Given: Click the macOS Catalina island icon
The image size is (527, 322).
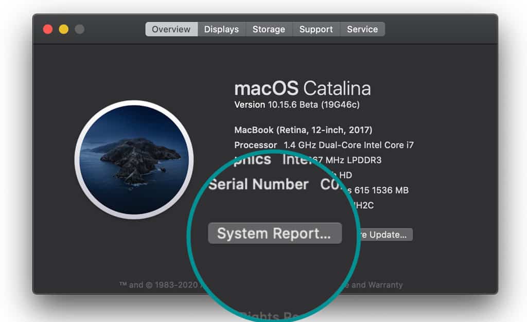Looking at the screenshot, I should (x=134, y=159).
